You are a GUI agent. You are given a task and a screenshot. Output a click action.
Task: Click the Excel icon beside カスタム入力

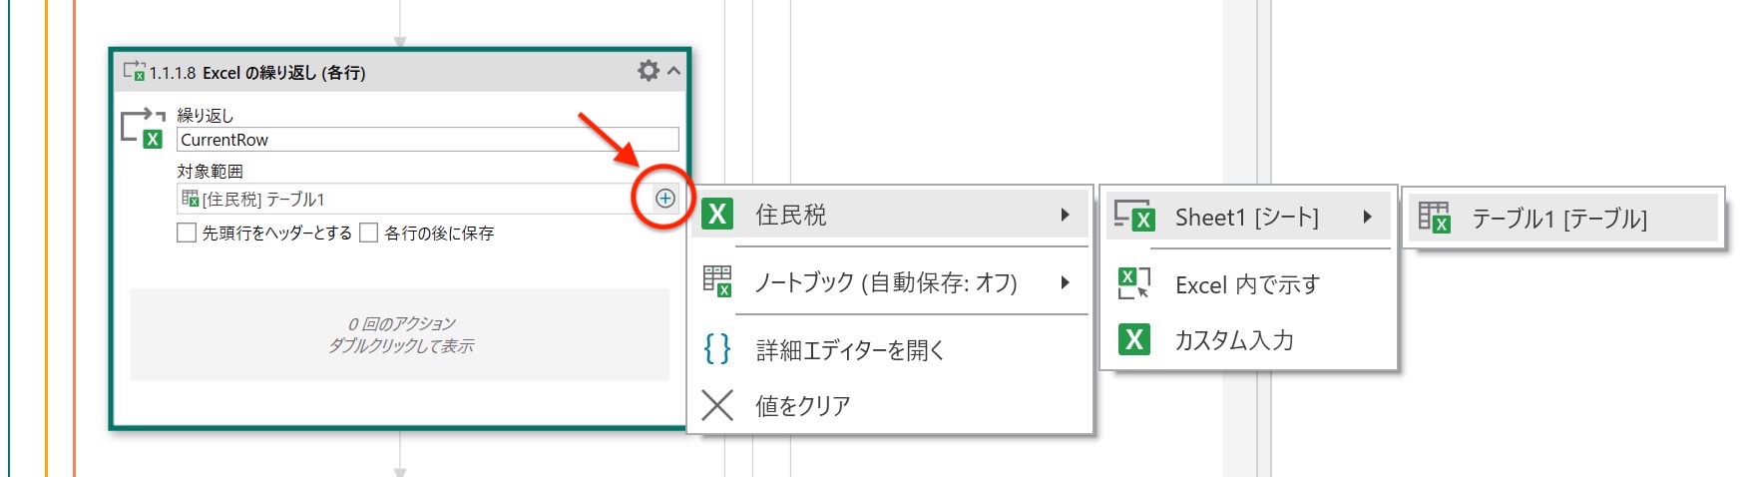pos(1134,339)
